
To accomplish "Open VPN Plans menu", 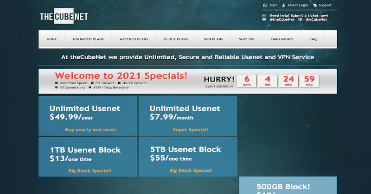I will coord(213,39).
